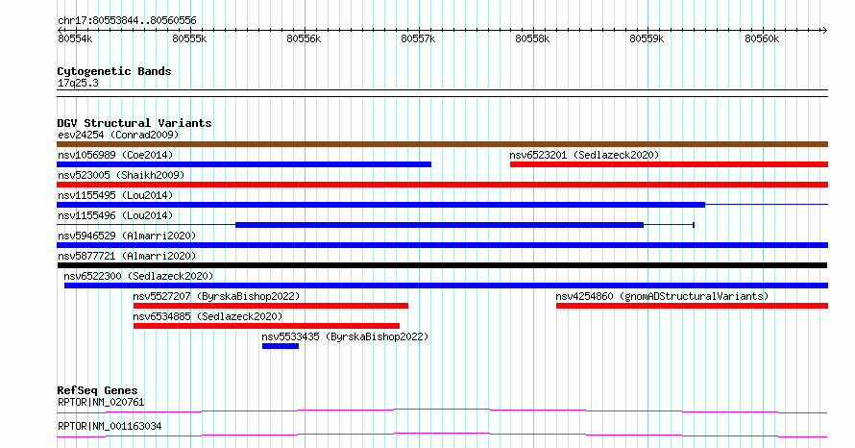Image resolution: width=855 pixels, height=448 pixels.
Task: Click the 80555k ruler tick label
Action: click(x=189, y=38)
